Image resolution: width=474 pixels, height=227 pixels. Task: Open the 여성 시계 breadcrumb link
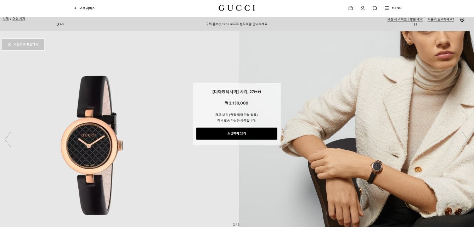click(19, 19)
